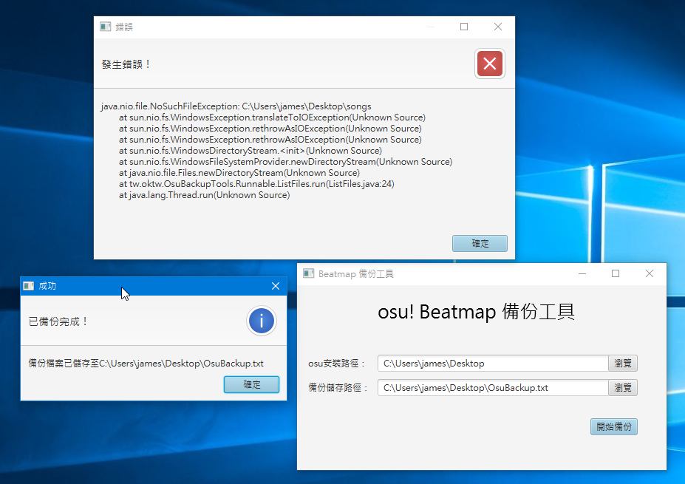Click 瀏覽 button beside osu安裝路徑
The height and width of the screenshot is (484, 685).
point(622,363)
